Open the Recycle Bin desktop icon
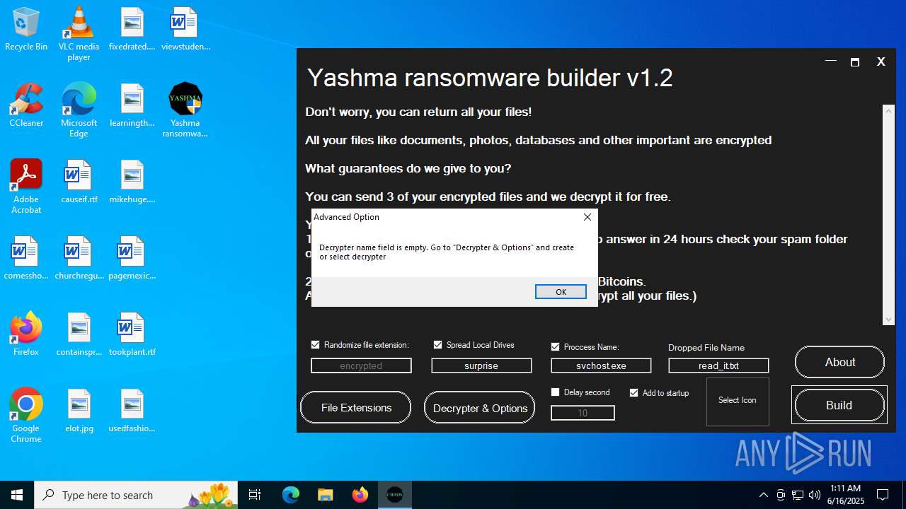Screen dimensions: 906x509 [26, 29]
